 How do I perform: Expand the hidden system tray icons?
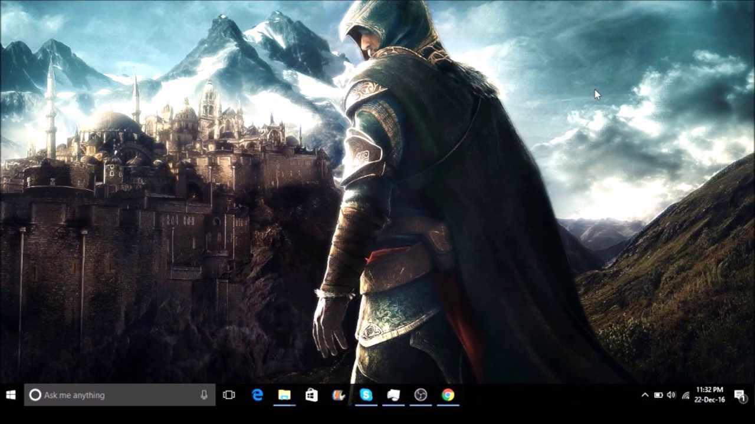pyautogui.click(x=645, y=395)
